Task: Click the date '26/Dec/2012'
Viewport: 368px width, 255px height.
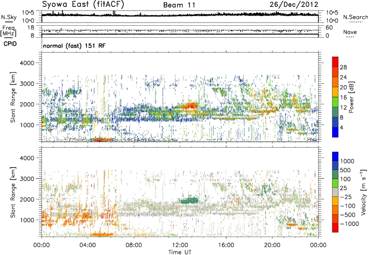Action: (x=294, y=4)
